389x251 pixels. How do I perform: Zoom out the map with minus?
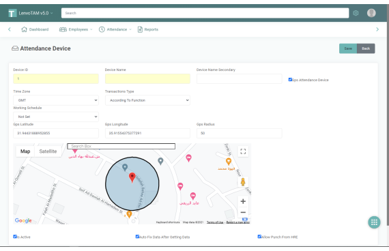(x=243, y=212)
